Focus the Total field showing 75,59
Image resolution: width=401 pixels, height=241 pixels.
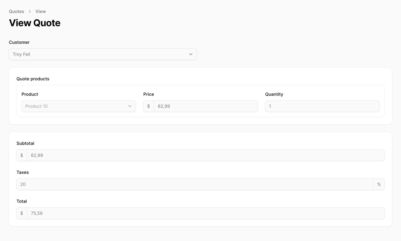coord(206,213)
